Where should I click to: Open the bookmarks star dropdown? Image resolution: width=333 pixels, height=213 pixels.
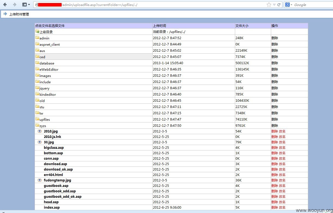click(26, 5)
